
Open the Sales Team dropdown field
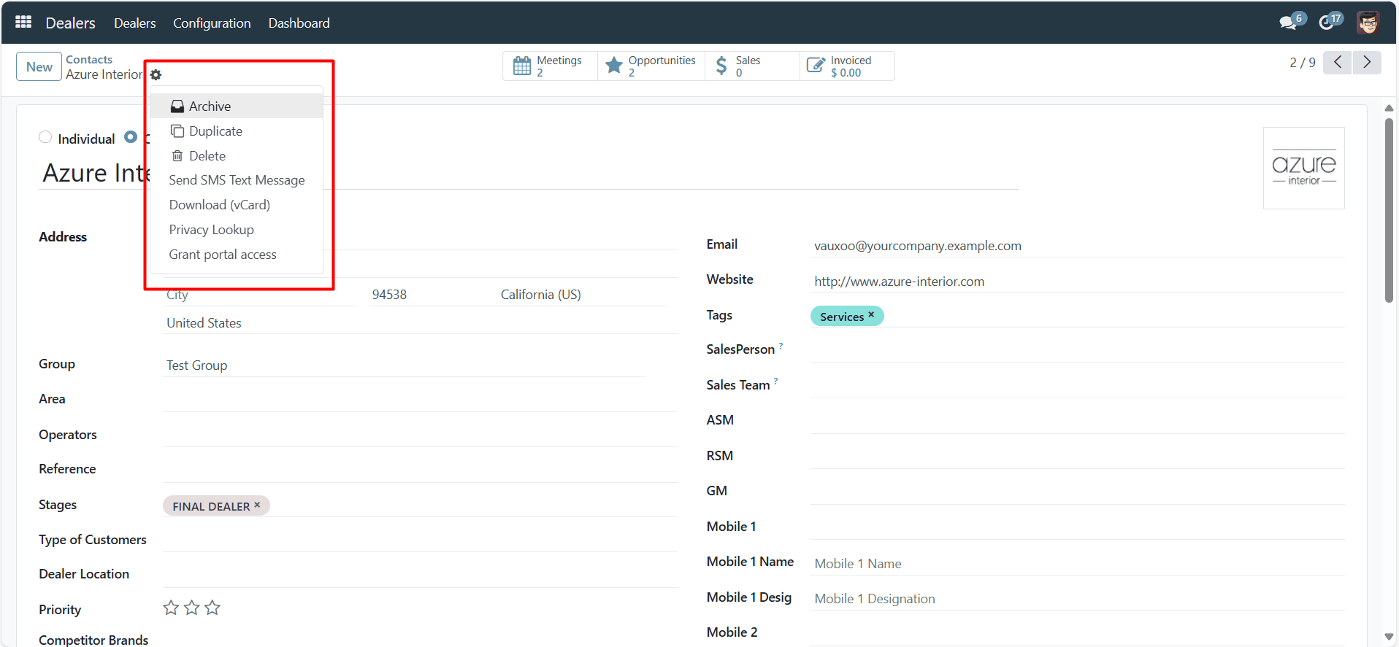point(1078,386)
